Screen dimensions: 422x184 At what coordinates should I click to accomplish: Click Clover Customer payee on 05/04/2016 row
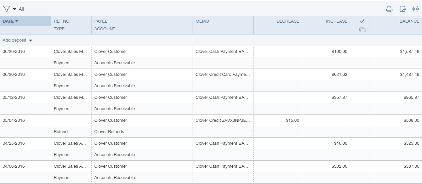(111, 120)
